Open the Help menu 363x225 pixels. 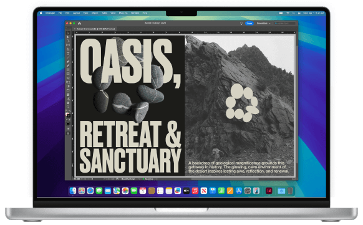(145, 13)
